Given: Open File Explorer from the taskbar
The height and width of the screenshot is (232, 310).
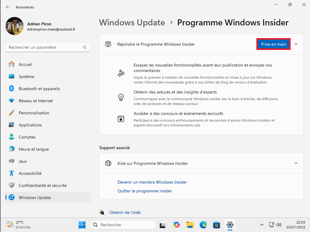Looking at the screenshot, I should (x=190, y=225).
